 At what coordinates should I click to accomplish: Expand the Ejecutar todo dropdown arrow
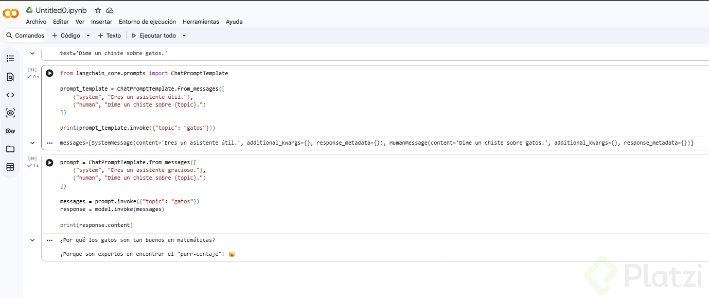click(184, 36)
